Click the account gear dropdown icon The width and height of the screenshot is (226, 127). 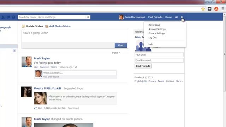pos(182,17)
